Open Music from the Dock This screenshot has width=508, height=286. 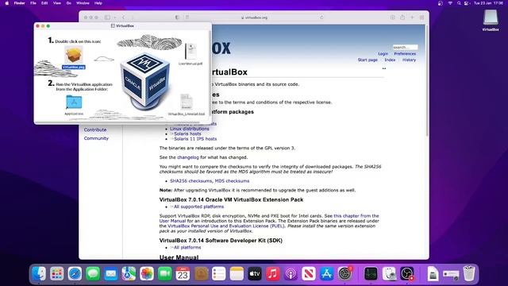click(273, 273)
